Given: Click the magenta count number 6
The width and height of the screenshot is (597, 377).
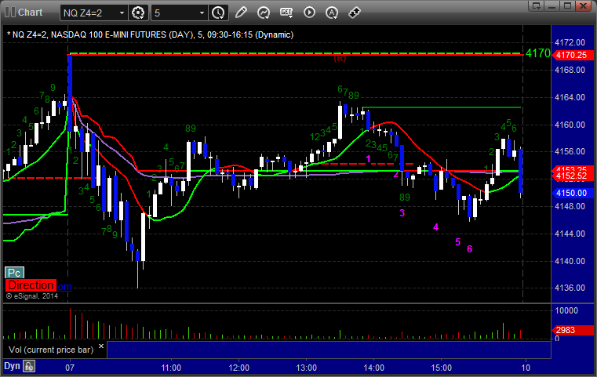Looking at the screenshot, I should [469, 248].
